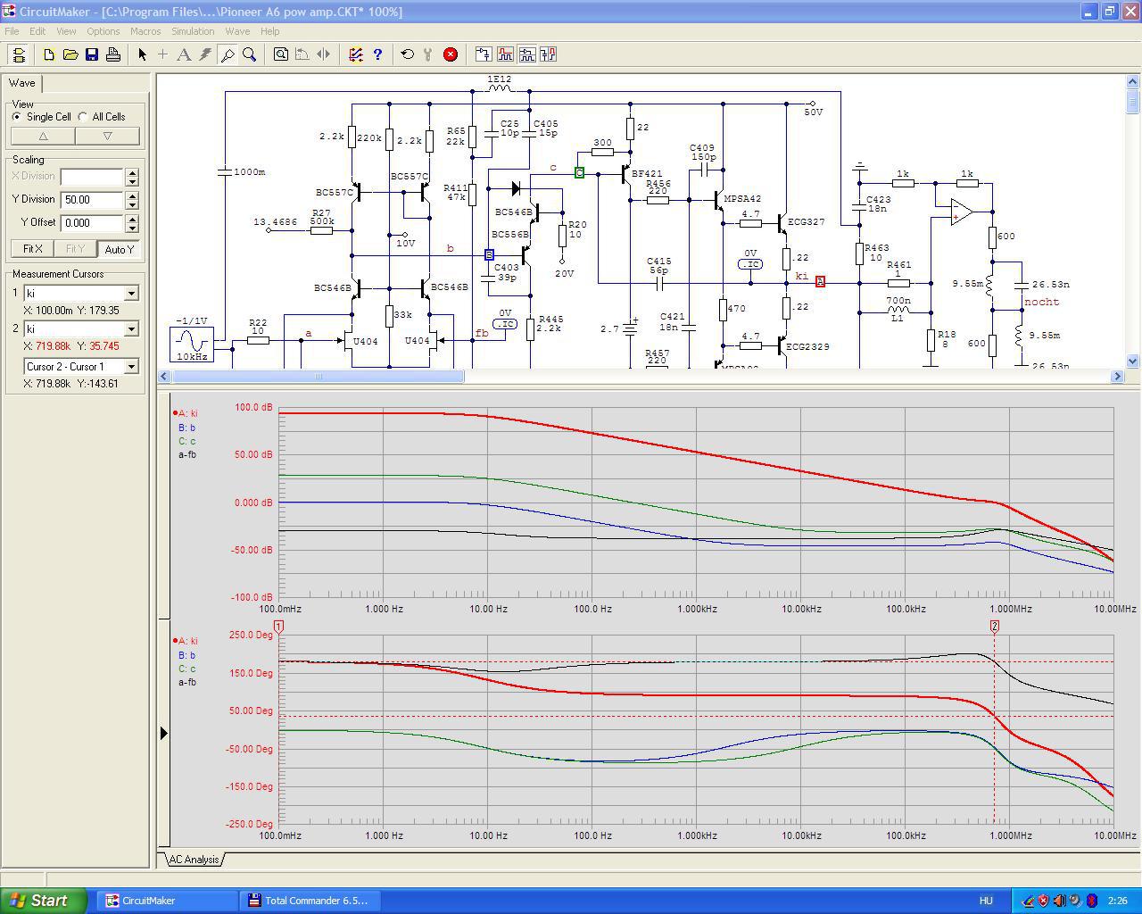Toggle the Auto Y scaling button
The image size is (1142, 914).
tap(119, 249)
